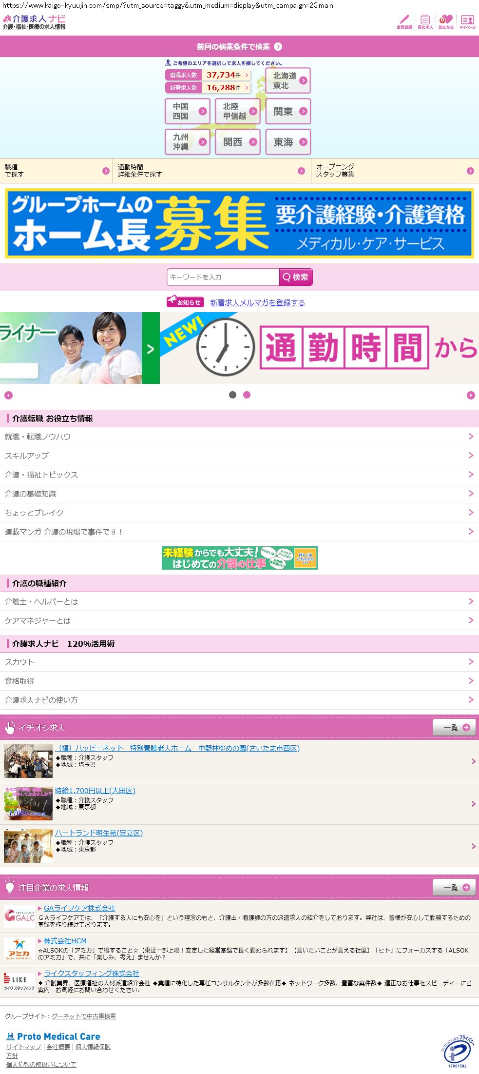Click the 介護求人ナビ site logo

(x=34, y=22)
